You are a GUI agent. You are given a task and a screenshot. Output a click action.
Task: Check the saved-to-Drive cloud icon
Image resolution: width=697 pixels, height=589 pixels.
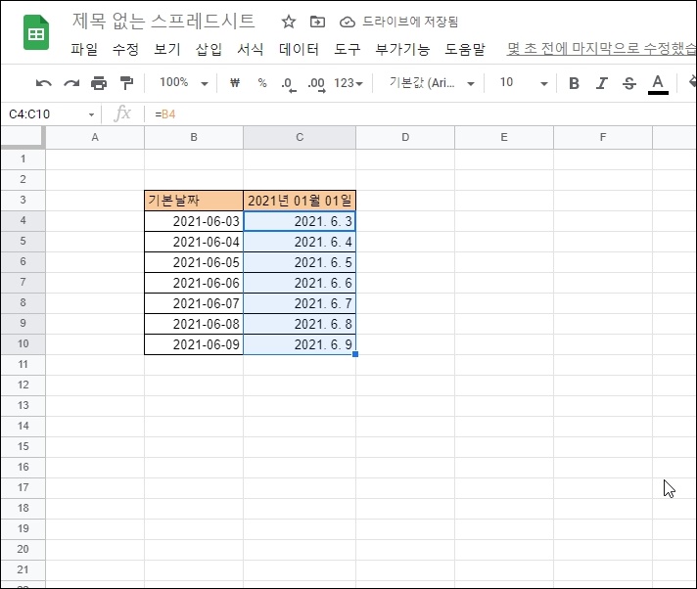pyautogui.click(x=348, y=23)
